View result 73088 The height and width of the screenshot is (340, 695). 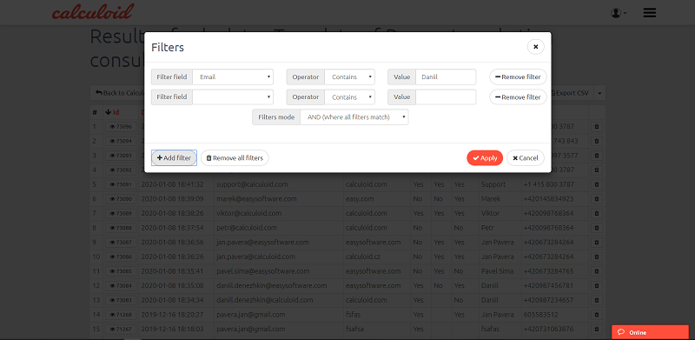(x=121, y=228)
